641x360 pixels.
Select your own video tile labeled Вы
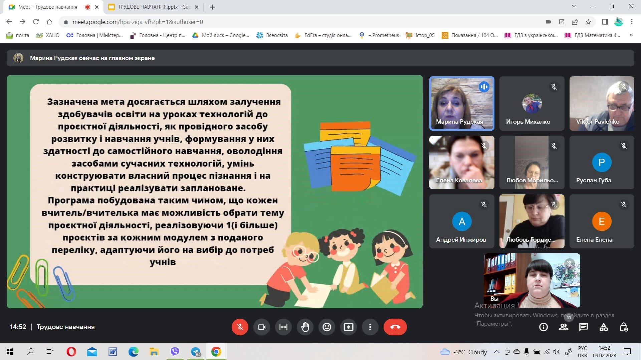point(532,280)
